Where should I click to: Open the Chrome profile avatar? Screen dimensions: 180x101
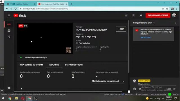[x=172, y=9]
